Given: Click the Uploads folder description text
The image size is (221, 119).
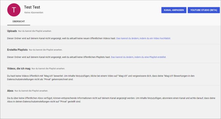Looking at the screenshot, I should 61,38.
